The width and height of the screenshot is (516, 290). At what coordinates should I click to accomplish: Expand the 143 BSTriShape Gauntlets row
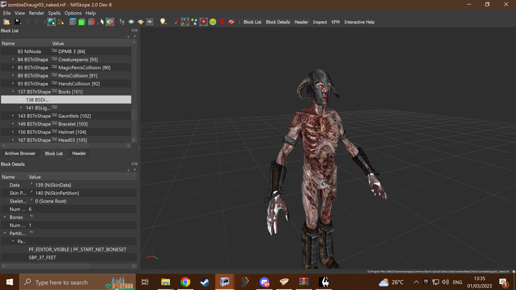click(13, 115)
